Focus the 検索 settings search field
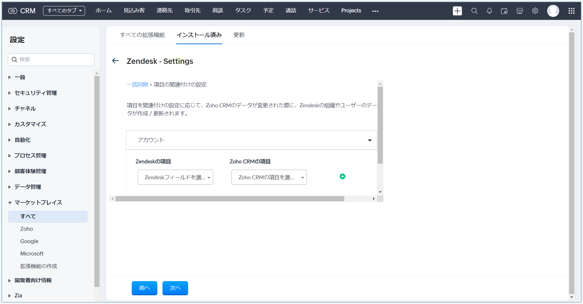The width and height of the screenshot is (583, 304). pos(51,60)
